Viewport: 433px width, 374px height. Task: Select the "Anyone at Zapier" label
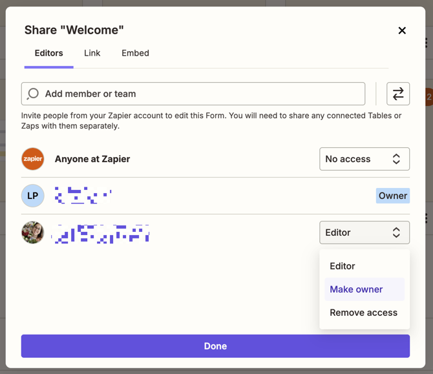92,159
